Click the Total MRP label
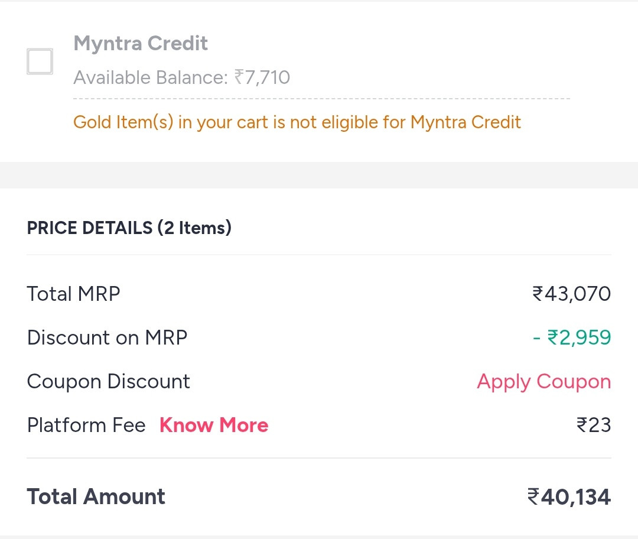The image size is (638, 539). coord(74,294)
